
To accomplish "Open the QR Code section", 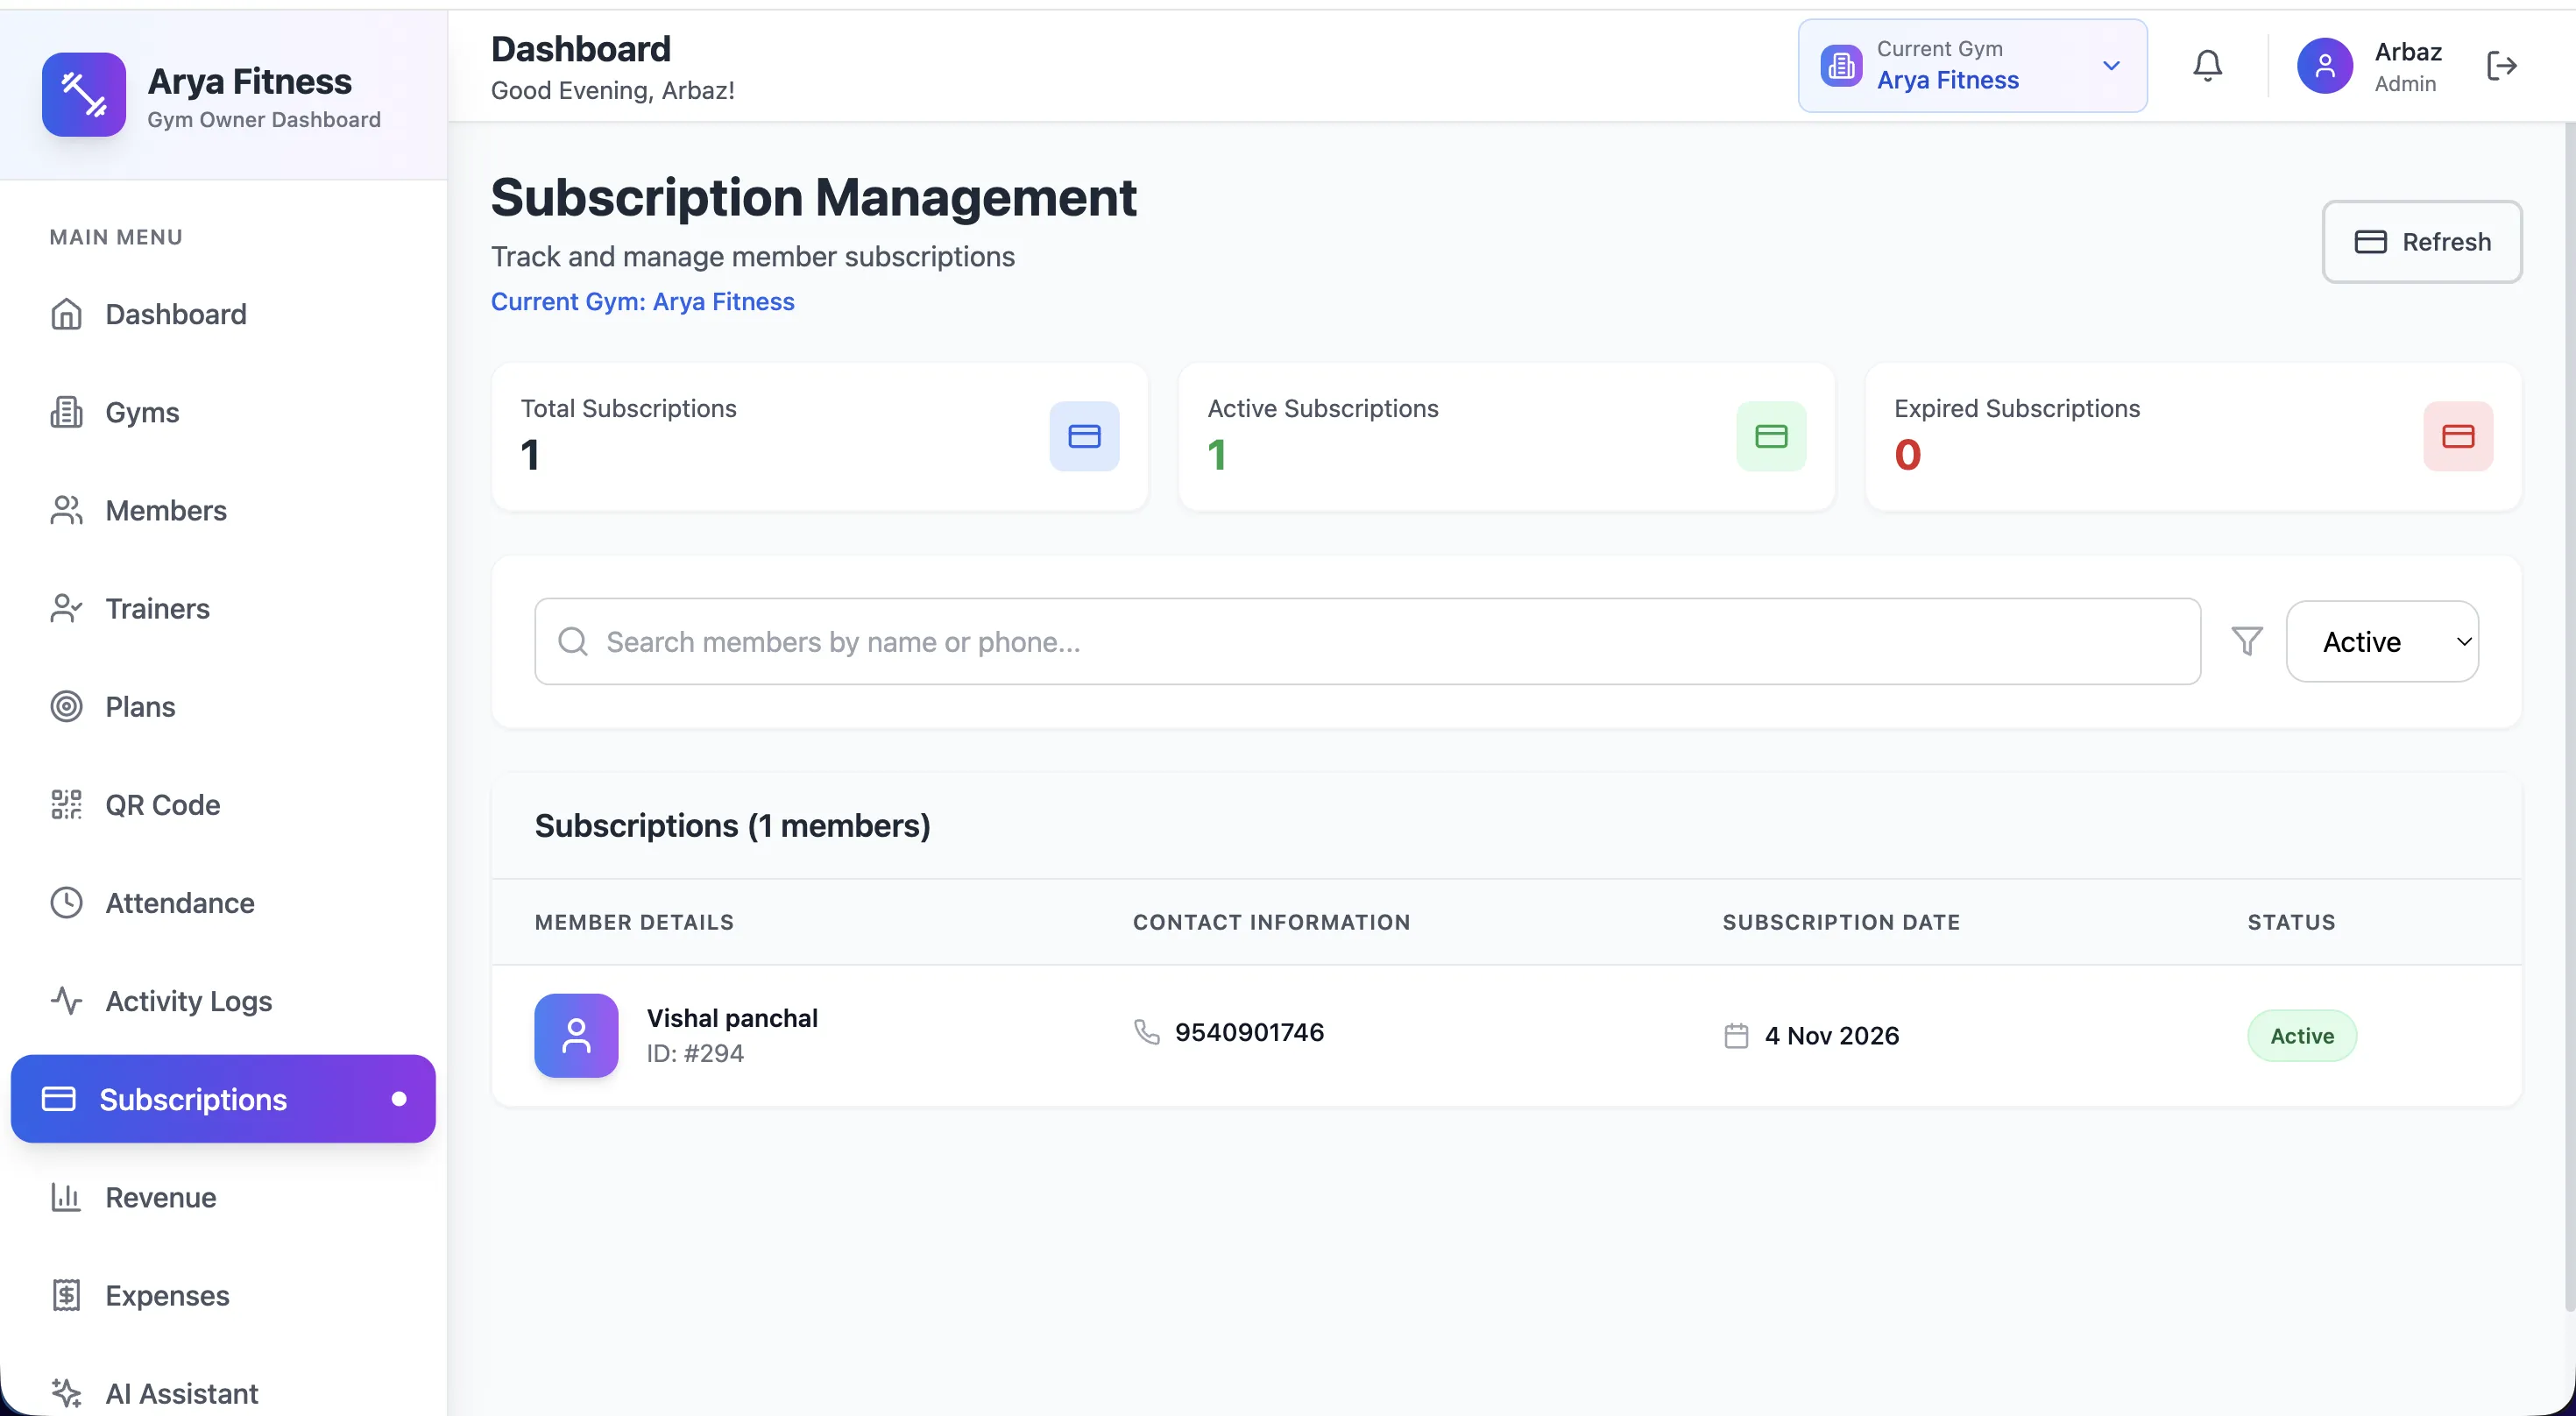I will (x=163, y=804).
